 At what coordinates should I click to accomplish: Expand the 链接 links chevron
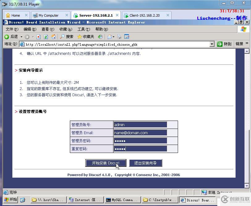pos(247,43)
